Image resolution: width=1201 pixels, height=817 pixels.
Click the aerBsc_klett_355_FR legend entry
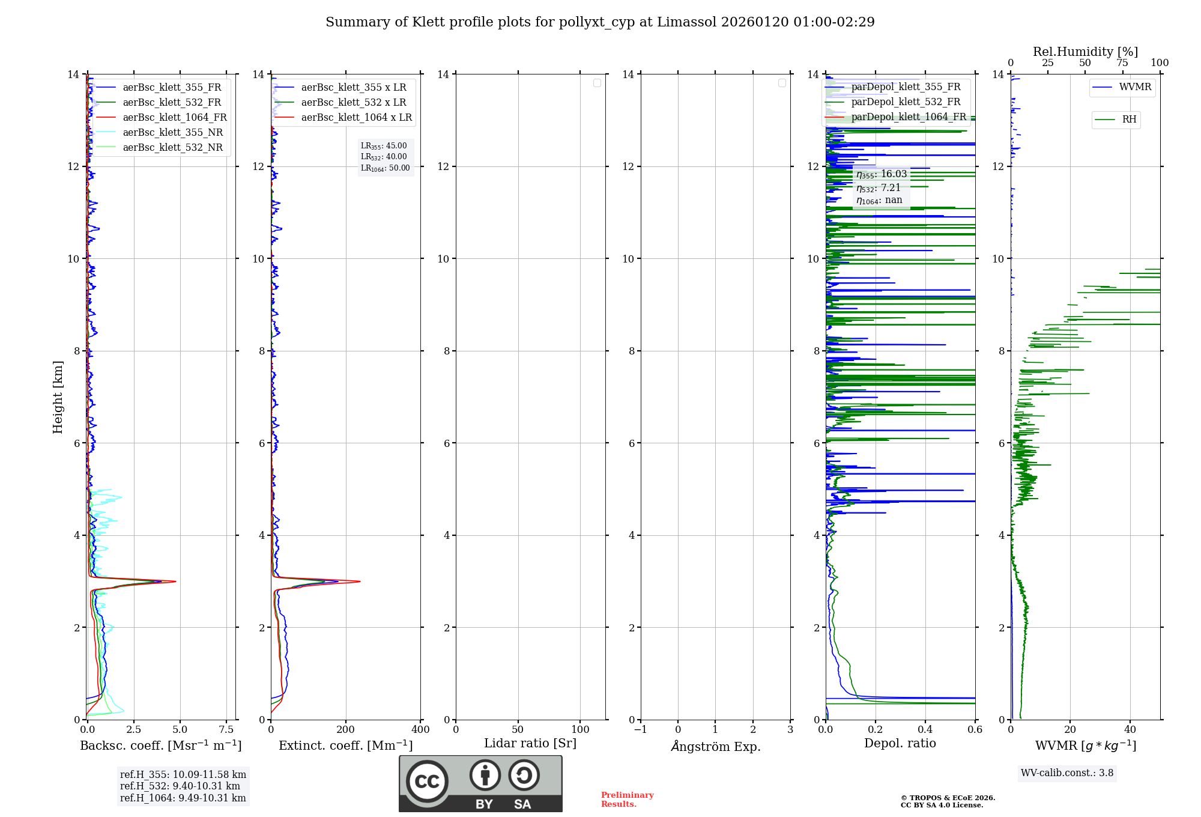pos(172,88)
